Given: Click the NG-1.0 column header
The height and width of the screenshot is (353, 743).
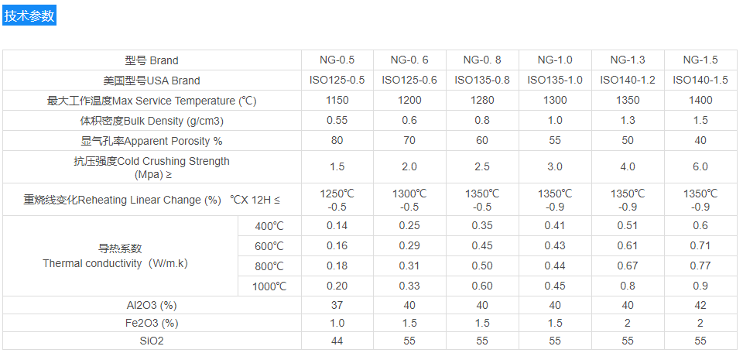Looking at the screenshot, I should 555,60.
